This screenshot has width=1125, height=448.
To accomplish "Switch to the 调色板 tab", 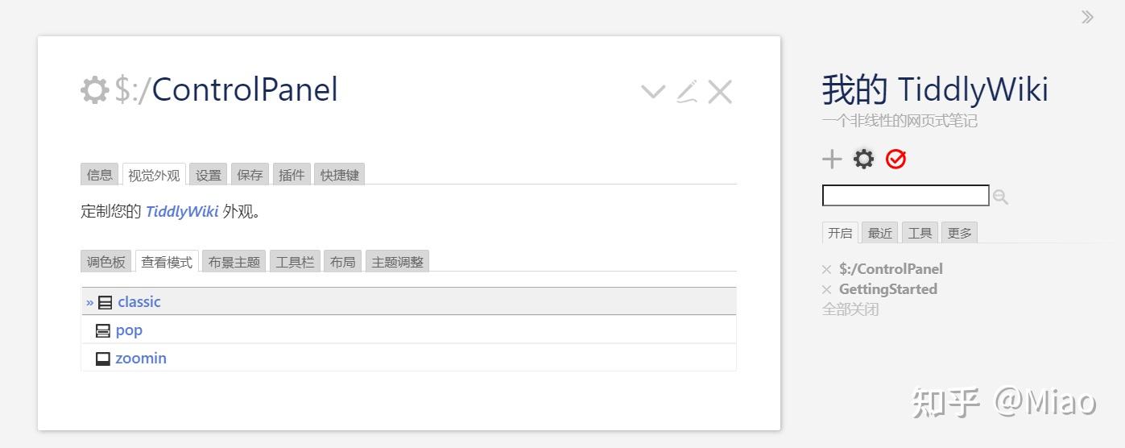I will point(106,262).
